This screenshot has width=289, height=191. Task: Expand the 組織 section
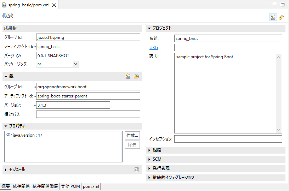pyautogui.click(x=149, y=150)
